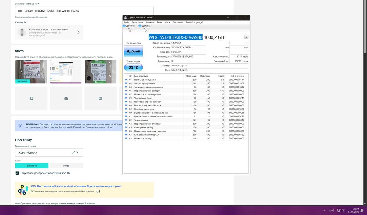The height and width of the screenshot is (215, 367).
Task: Switch ENG input language in taskbar
Action: click(x=331, y=211)
